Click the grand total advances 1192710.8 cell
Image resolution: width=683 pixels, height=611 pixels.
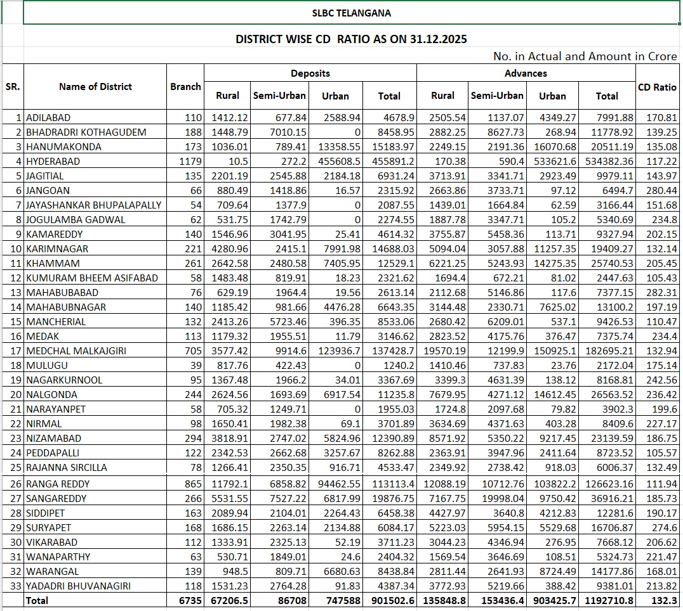tap(607, 600)
